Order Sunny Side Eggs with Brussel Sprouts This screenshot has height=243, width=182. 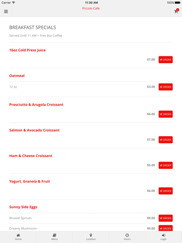(165, 218)
